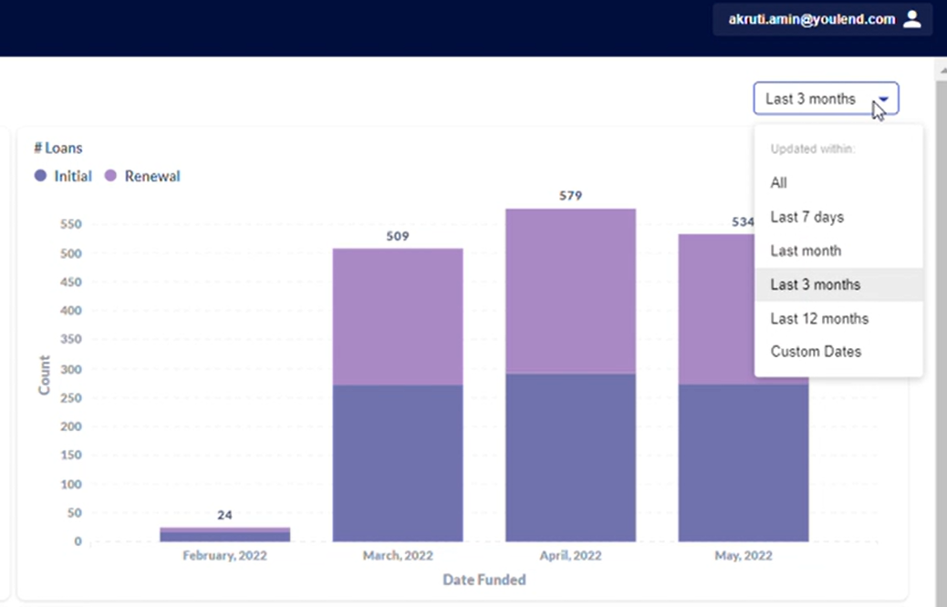Pick the highlighted Last 3 months entry

click(839, 284)
